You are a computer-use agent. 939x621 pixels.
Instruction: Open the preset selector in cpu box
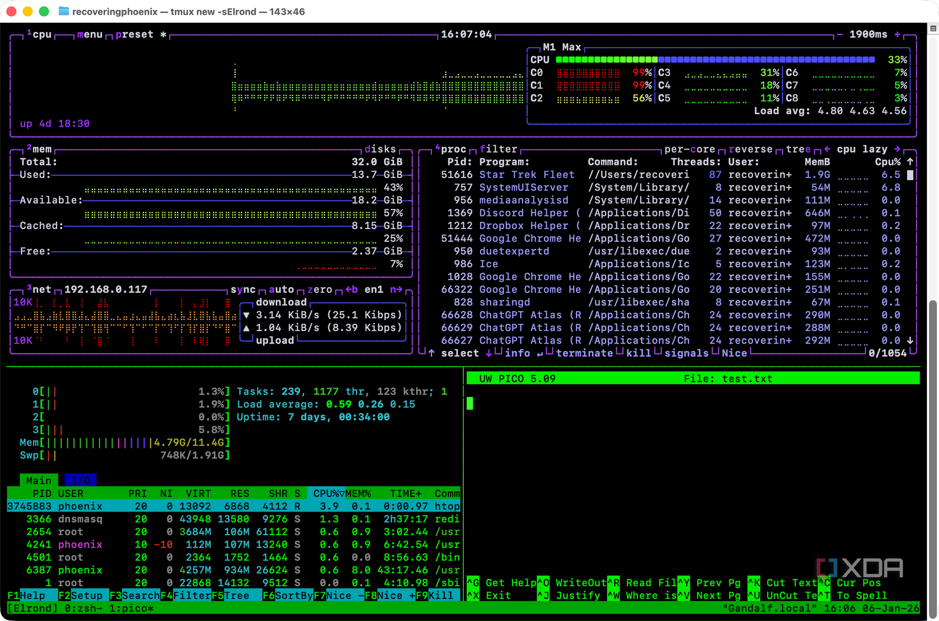134,35
